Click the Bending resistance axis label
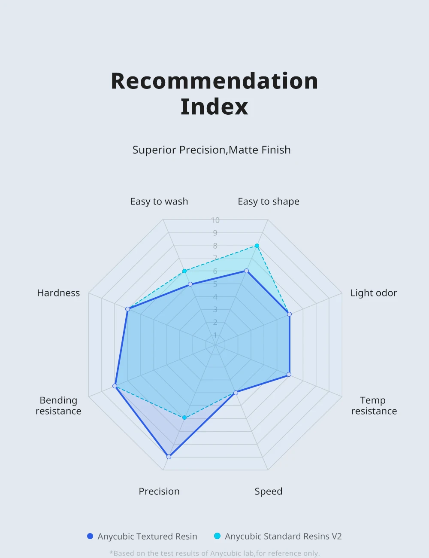Screen dimensions: 429x558 58,406
